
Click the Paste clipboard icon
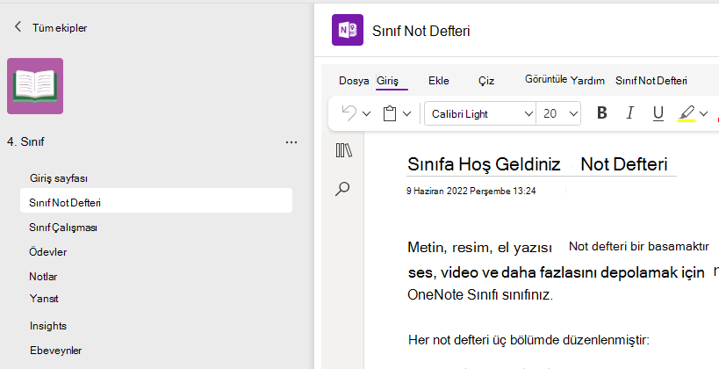pyautogui.click(x=389, y=113)
